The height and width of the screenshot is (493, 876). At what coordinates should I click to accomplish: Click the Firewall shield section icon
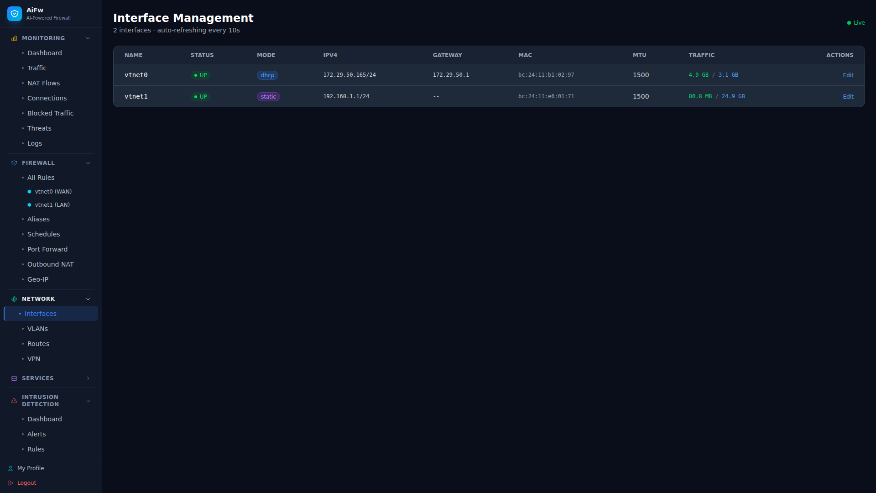(14, 163)
